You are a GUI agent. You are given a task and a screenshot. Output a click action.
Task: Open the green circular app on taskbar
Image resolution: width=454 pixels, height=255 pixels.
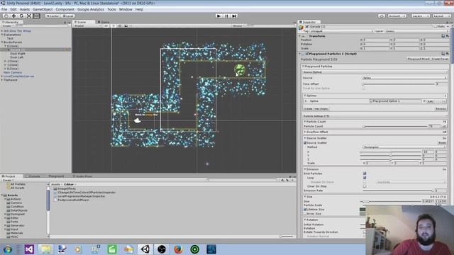pyautogui.click(x=194, y=249)
